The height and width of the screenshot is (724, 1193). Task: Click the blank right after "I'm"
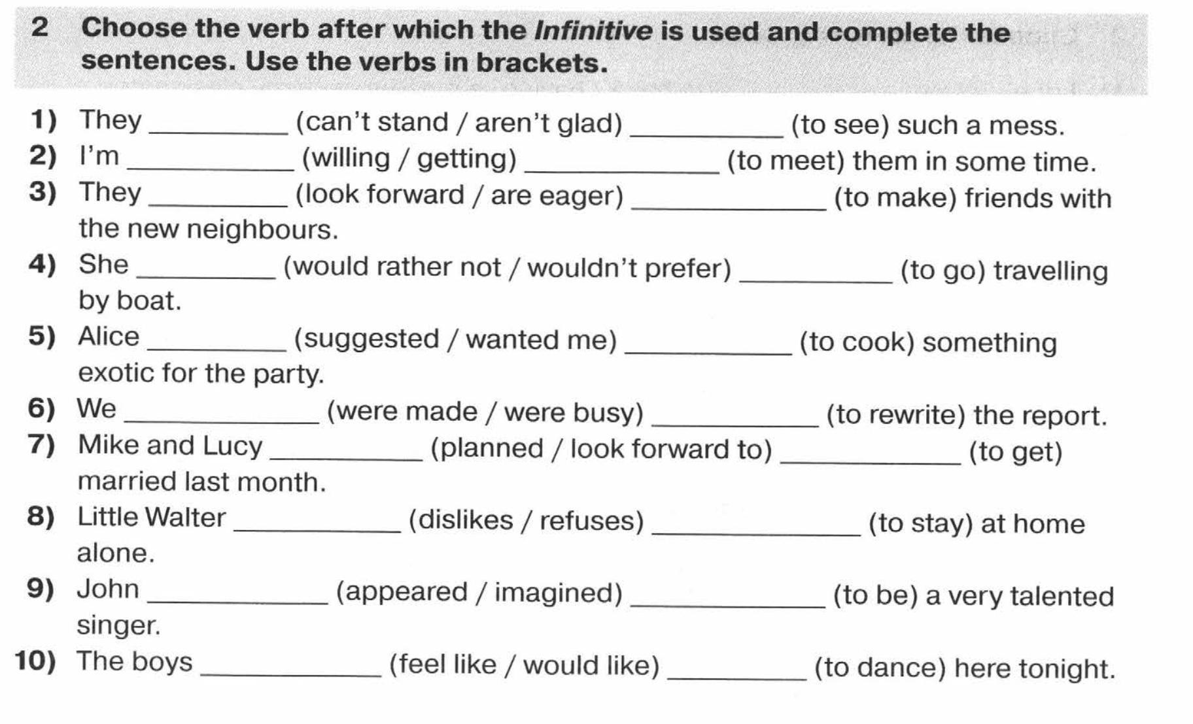tap(211, 163)
